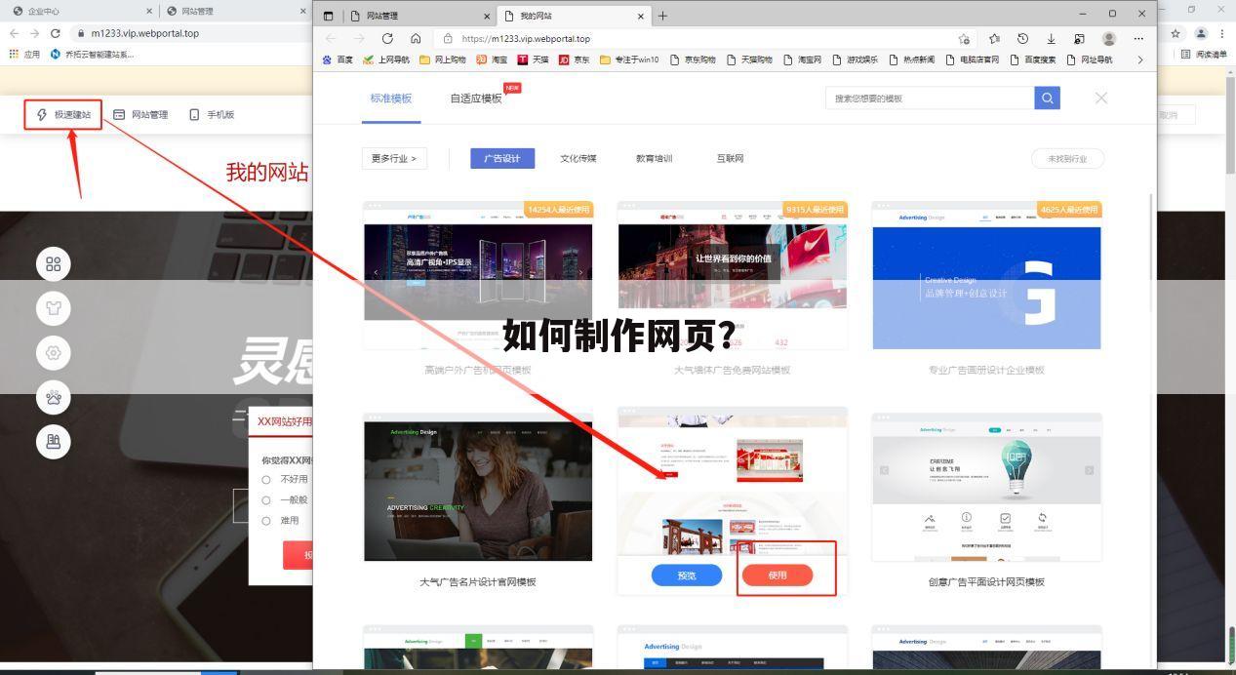Click the blue search magnifier button
This screenshot has width=1236, height=675.
pyautogui.click(x=1047, y=98)
